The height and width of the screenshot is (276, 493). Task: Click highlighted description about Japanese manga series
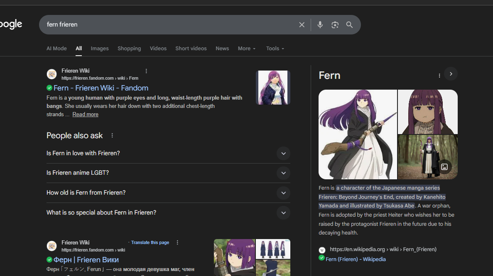pos(382,197)
